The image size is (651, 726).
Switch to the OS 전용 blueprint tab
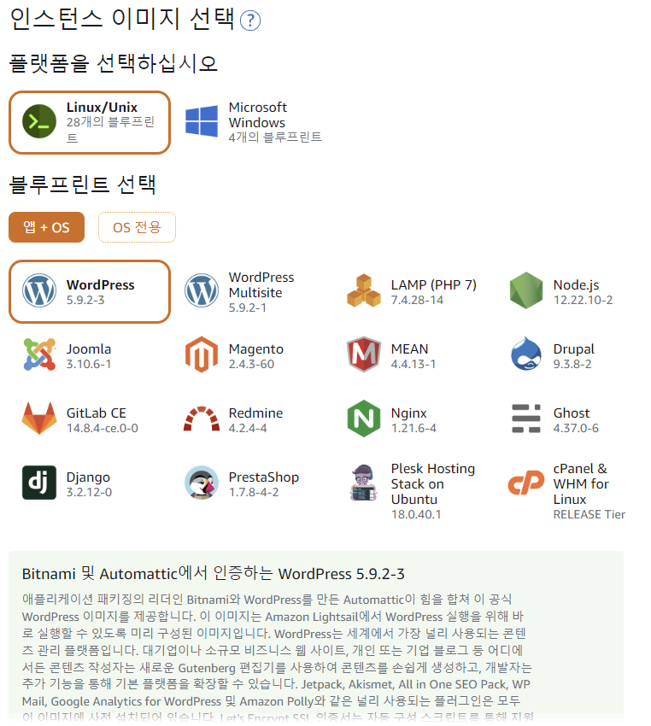[x=137, y=227]
